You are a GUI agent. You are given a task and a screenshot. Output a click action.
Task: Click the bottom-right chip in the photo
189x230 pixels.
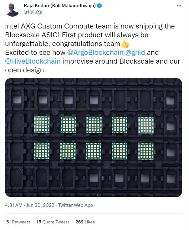(x=146, y=152)
